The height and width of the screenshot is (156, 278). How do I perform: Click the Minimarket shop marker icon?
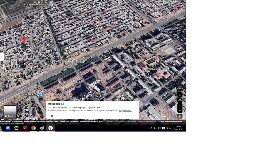click(x=39, y=94)
